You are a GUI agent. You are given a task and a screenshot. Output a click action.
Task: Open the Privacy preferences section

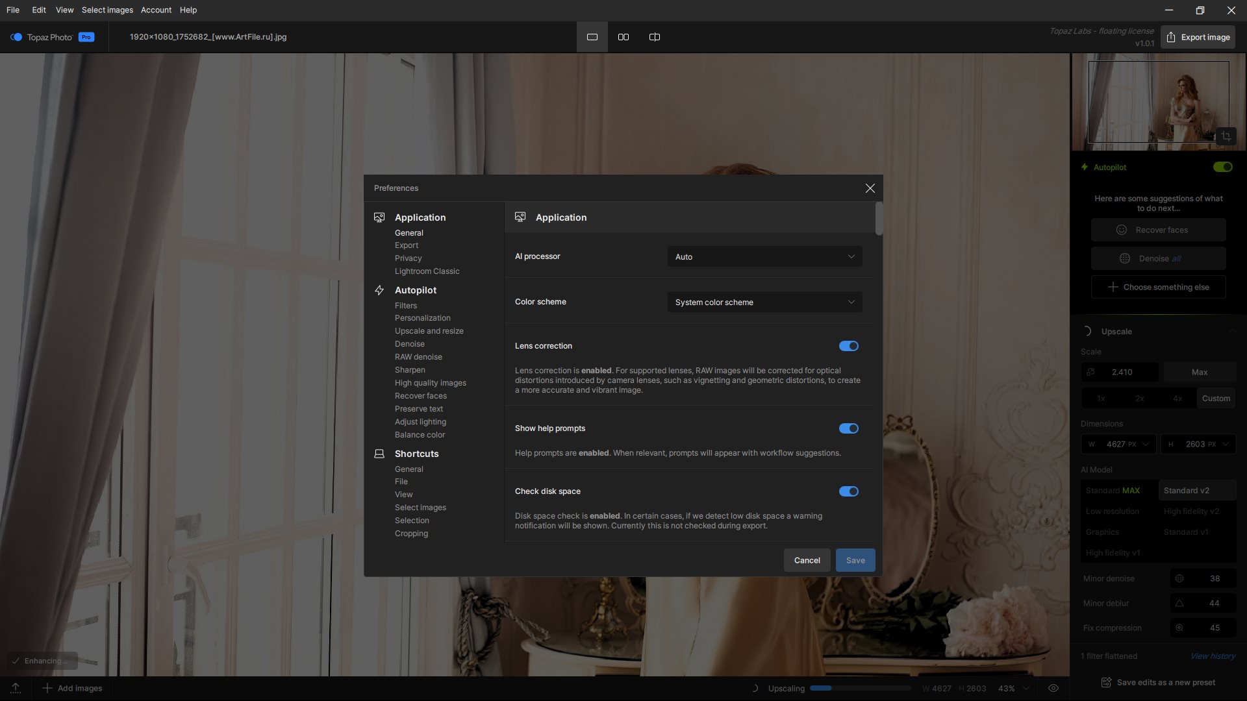point(408,258)
